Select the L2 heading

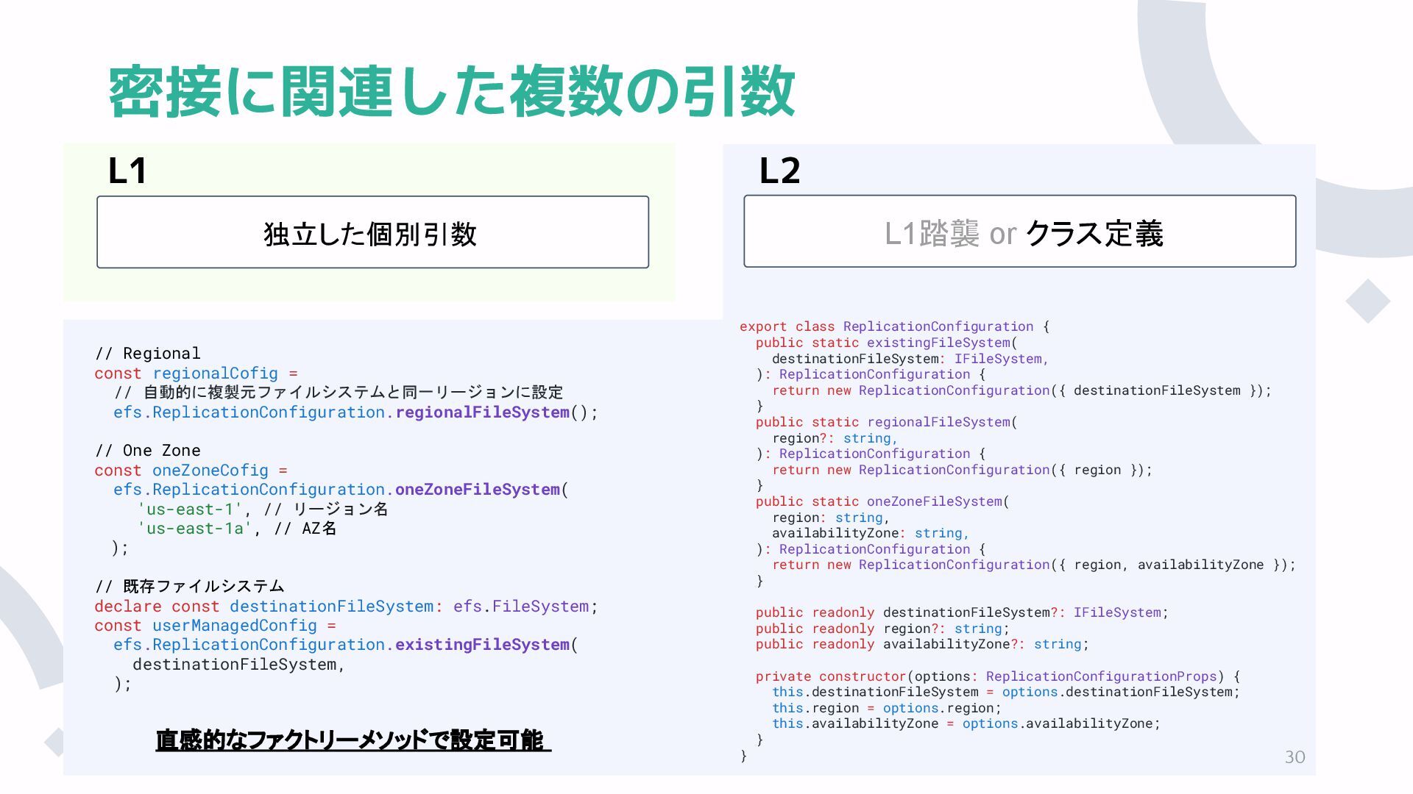[x=779, y=171]
